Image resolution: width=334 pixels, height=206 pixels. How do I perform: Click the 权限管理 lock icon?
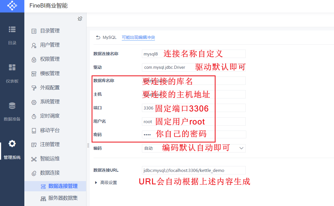coord(34,59)
